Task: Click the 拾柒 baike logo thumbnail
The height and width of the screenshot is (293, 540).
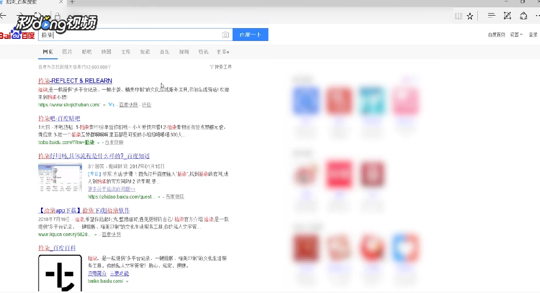Action: pyautogui.click(x=60, y=273)
